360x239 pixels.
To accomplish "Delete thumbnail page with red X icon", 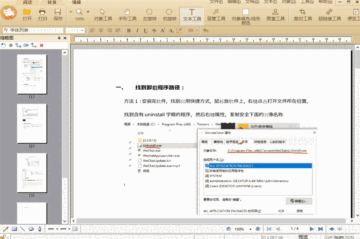I will (x=41, y=45).
